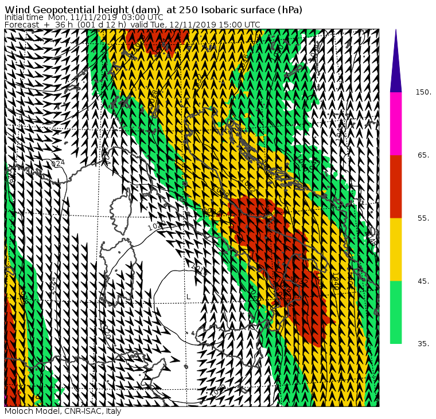Click the '45.' legend value
436x419 pixels.
[x=425, y=281]
